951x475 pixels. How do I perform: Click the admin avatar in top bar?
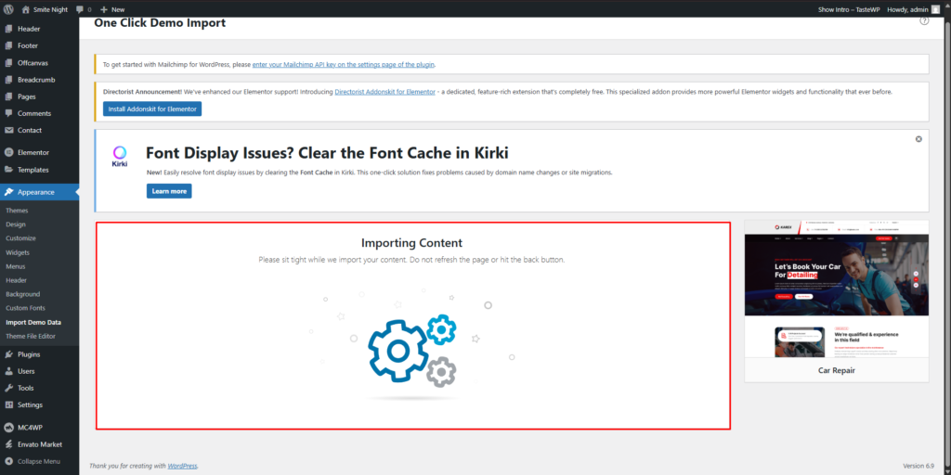click(x=936, y=9)
